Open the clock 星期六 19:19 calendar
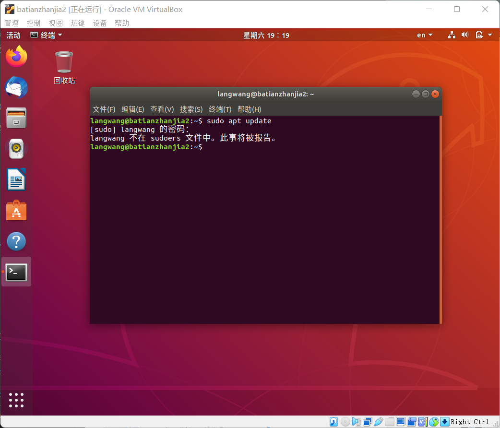This screenshot has width=500, height=428. [x=266, y=35]
